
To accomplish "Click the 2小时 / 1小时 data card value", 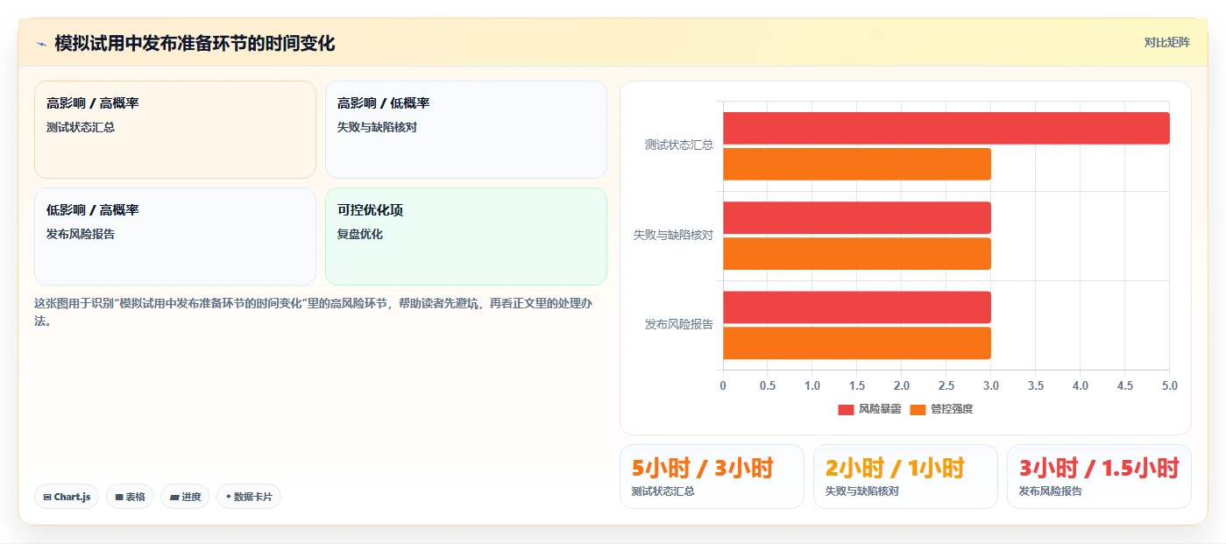I will pyautogui.click(x=895, y=469).
